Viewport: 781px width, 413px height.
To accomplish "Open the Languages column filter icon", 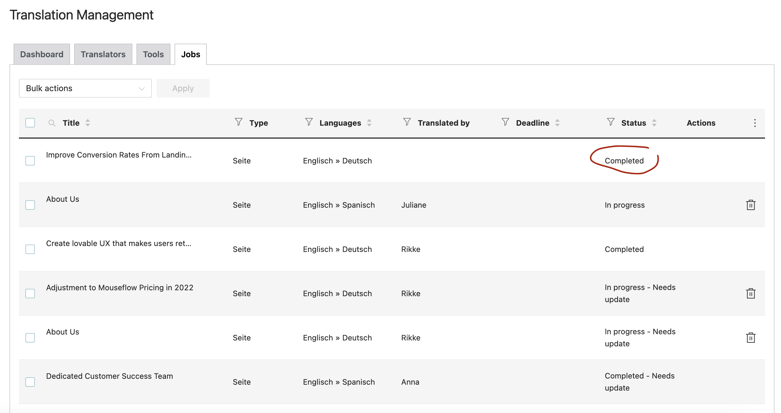I will (309, 122).
